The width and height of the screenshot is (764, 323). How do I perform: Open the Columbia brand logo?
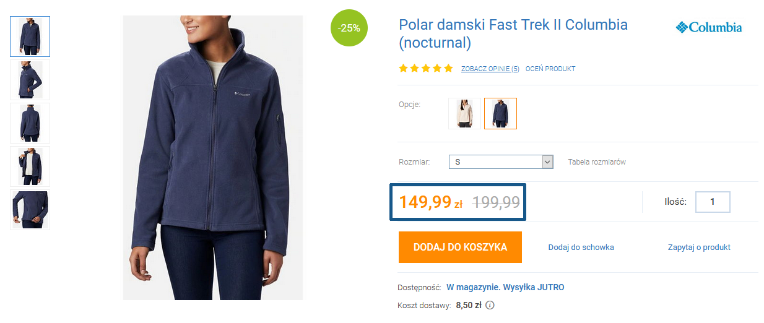(708, 27)
